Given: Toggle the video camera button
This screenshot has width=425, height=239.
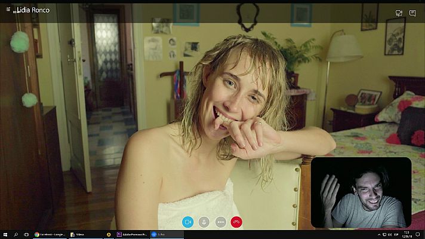Looking at the screenshot, I should point(187,222).
